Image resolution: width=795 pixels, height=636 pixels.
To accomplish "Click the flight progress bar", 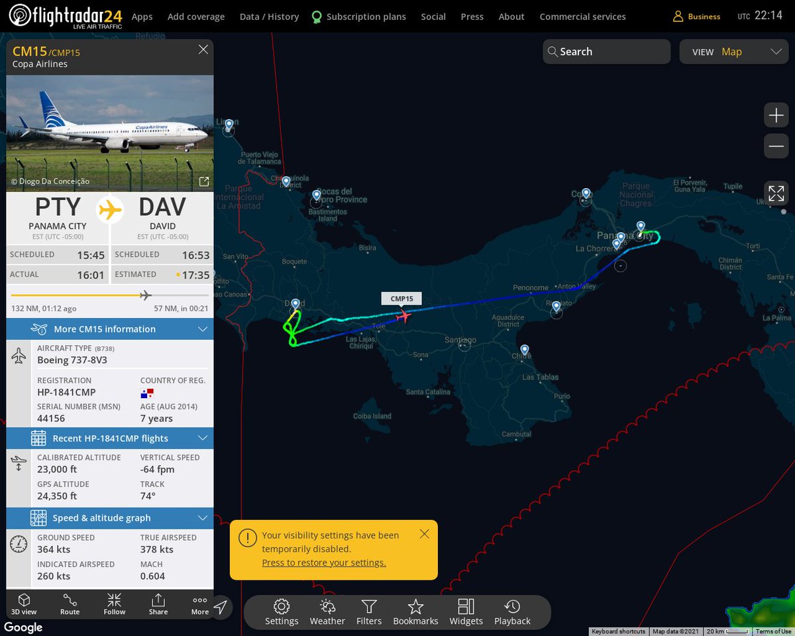I will 110,295.
